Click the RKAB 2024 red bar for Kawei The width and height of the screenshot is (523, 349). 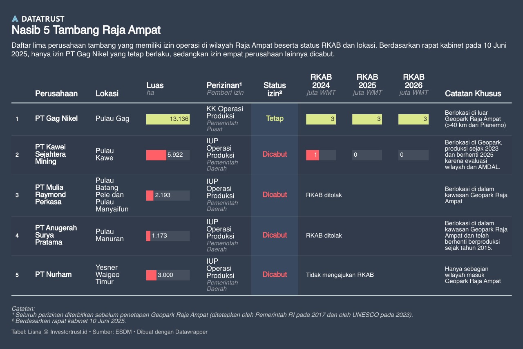coord(313,155)
